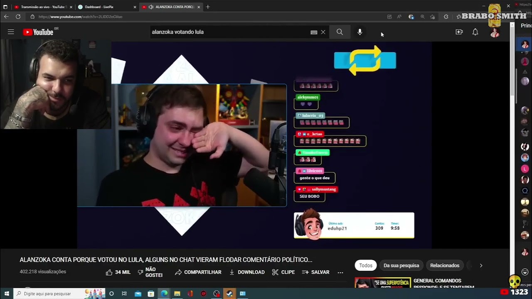532x299 pixels.
Task: Open tab actions menu icon before first tab
Action: pos(5,7)
